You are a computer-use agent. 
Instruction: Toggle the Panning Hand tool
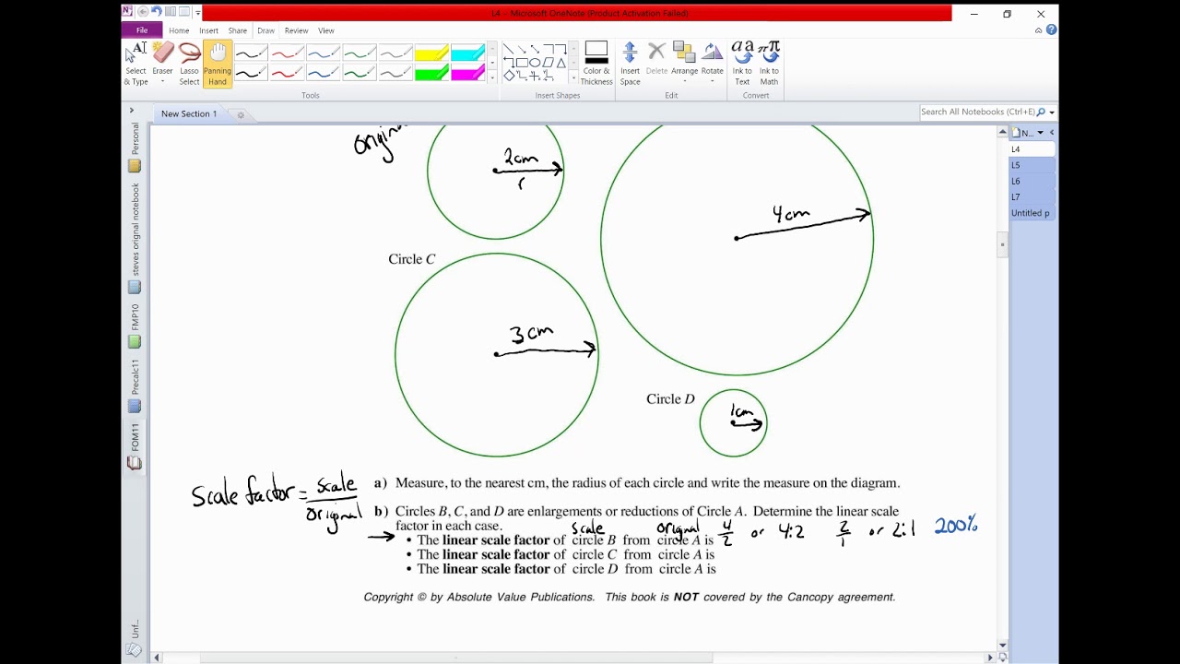pyautogui.click(x=217, y=64)
